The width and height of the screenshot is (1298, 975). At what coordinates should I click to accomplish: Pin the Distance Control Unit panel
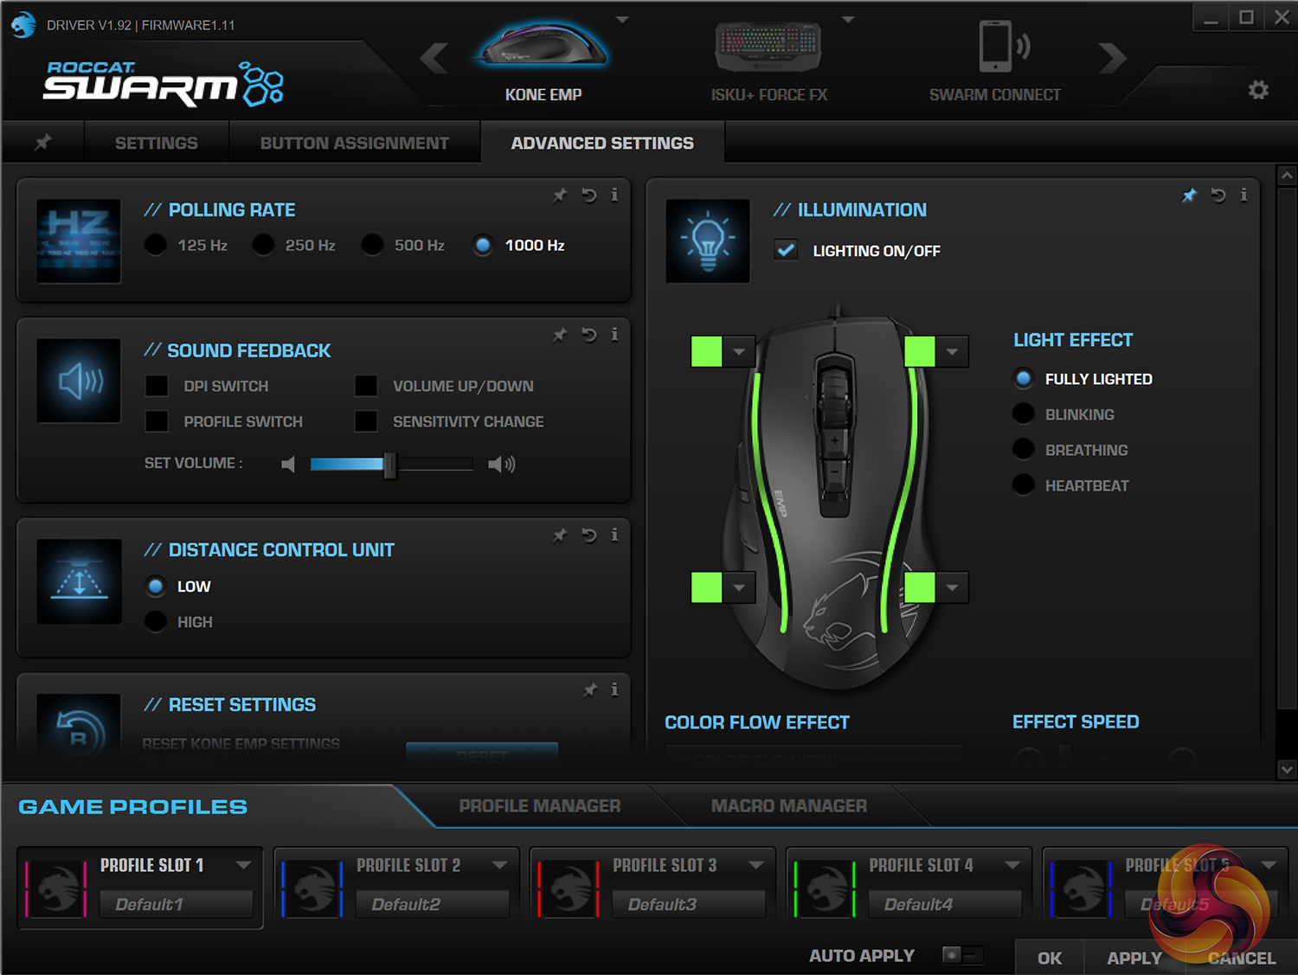(561, 536)
